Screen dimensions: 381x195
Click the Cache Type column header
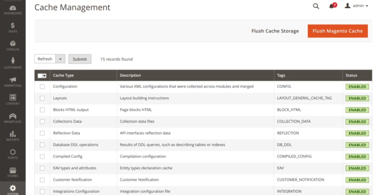(83, 75)
